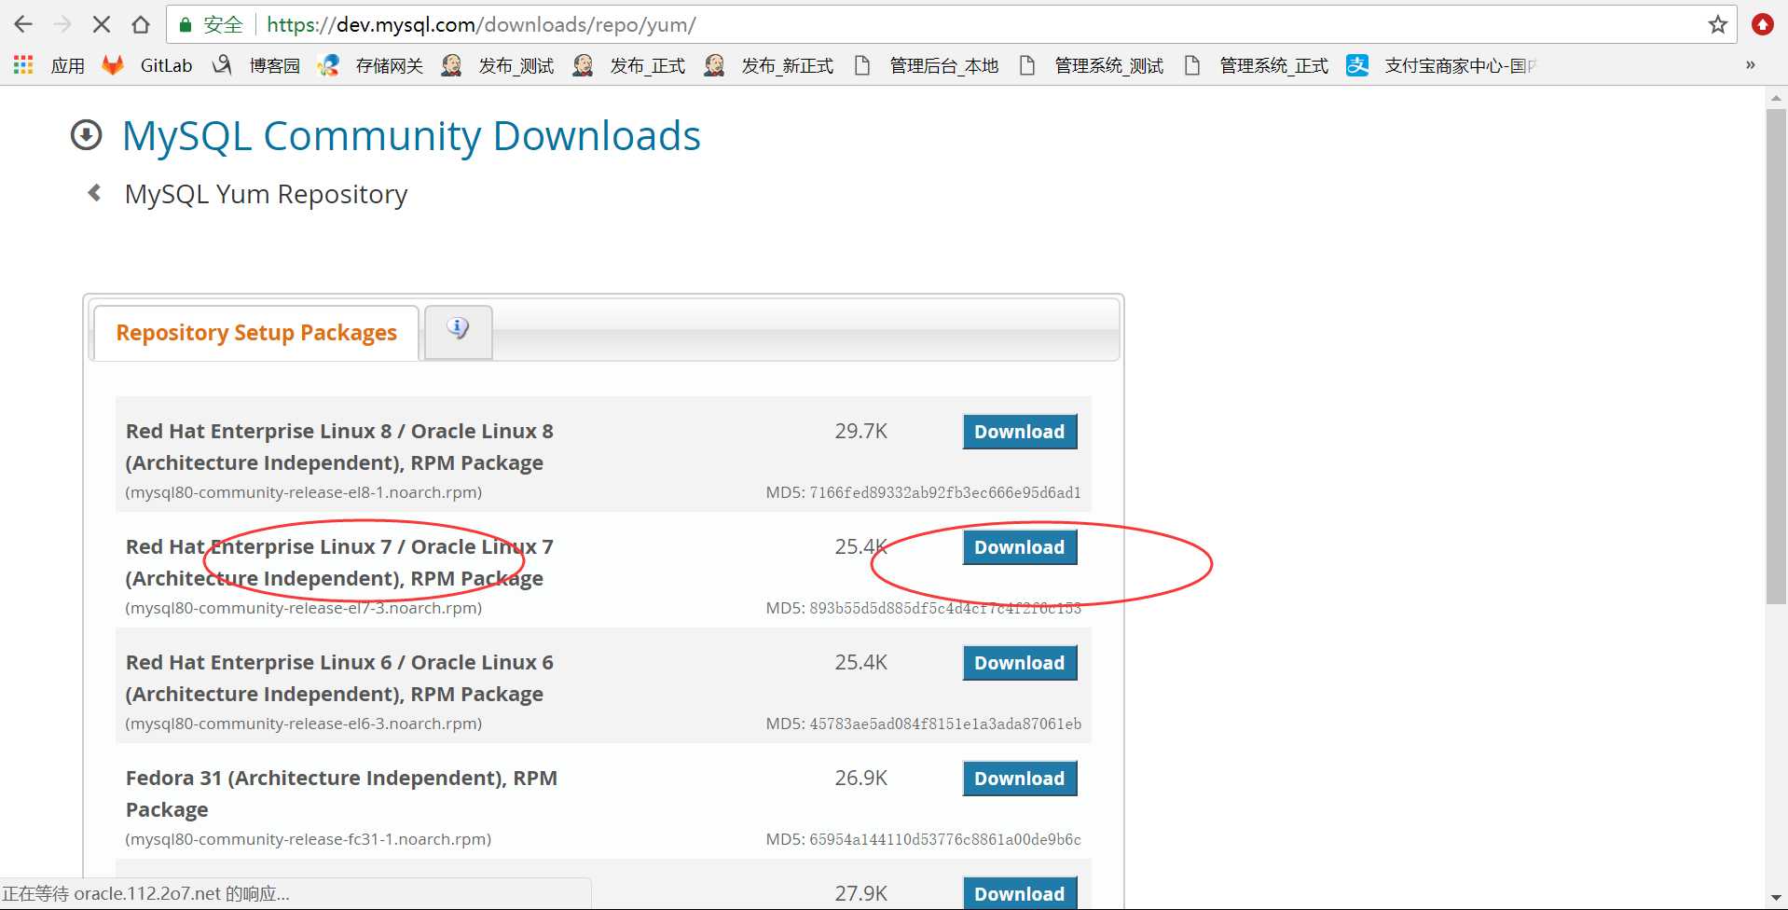Open the MySQL Community Downloads heading link
The height and width of the screenshot is (910, 1788).
click(x=411, y=136)
